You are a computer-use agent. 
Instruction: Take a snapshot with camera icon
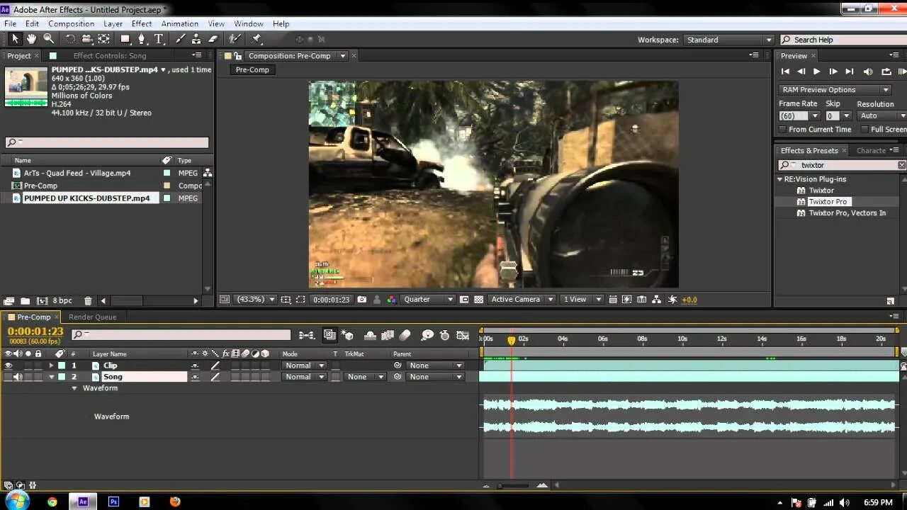362,300
